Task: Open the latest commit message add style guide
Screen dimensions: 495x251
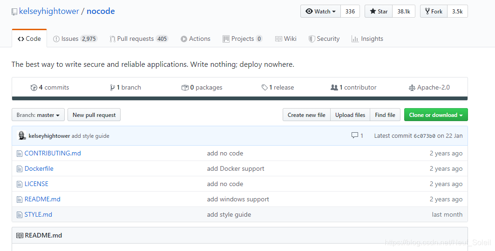Action: [x=90, y=136]
